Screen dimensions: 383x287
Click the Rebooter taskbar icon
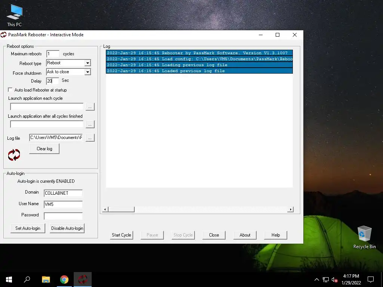point(83,280)
